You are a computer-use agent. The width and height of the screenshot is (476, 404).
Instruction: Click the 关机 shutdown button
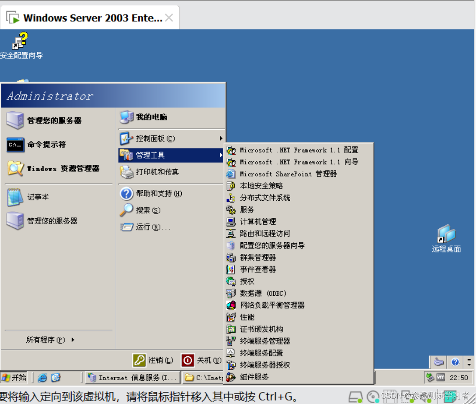click(x=201, y=361)
